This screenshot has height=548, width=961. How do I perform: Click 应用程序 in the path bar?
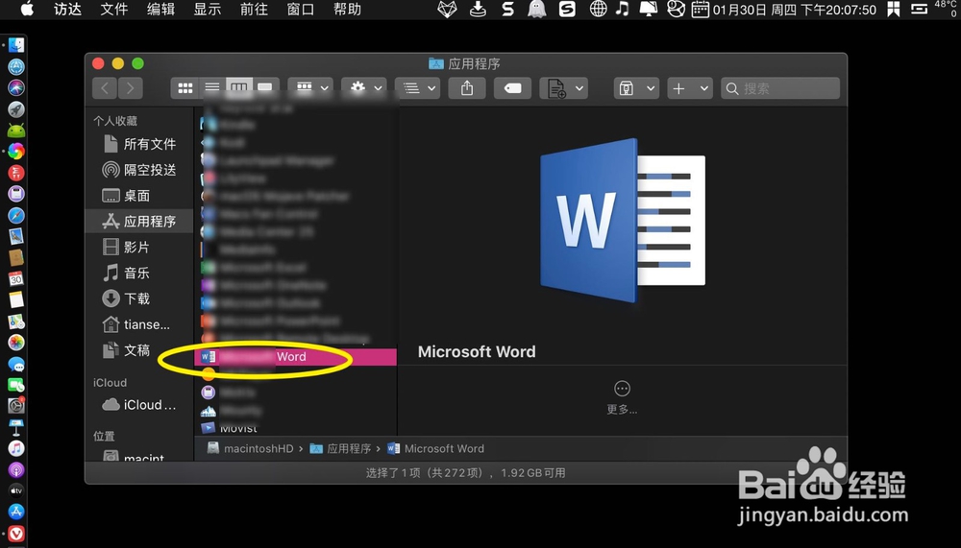[x=340, y=448]
